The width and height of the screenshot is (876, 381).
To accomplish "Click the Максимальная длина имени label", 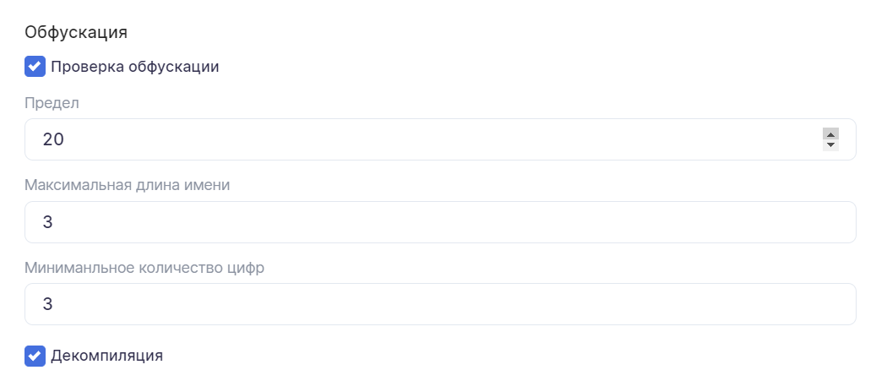I will coord(128,185).
